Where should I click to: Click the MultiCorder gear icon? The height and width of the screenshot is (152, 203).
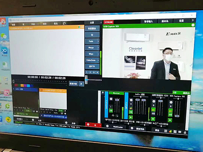107,126
